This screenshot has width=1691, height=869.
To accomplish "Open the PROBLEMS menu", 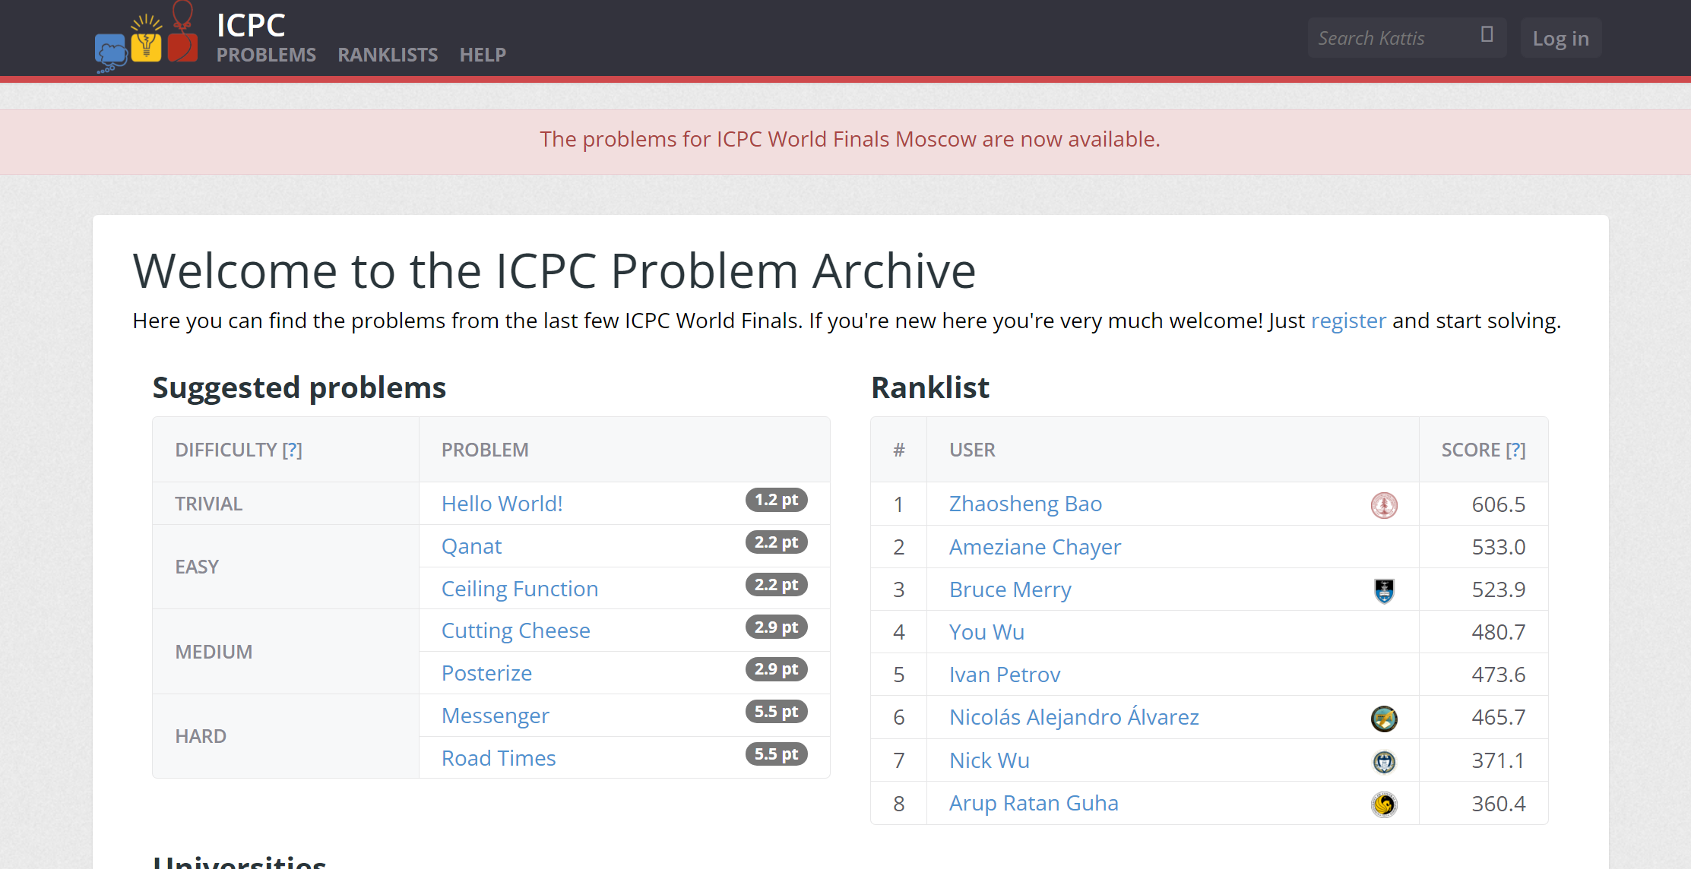I will 266,55.
